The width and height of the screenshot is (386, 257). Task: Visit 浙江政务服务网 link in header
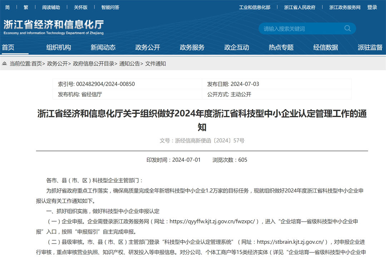click(x=345, y=7)
